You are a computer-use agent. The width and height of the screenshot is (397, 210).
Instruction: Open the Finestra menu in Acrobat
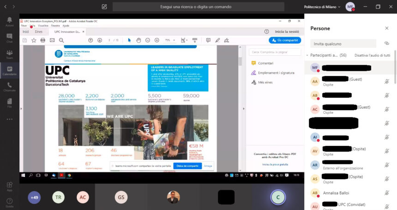pyautogui.click(x=55, y=26)
